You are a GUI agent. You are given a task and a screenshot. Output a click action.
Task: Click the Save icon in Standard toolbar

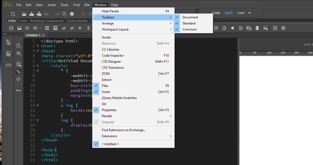point(32,14)
